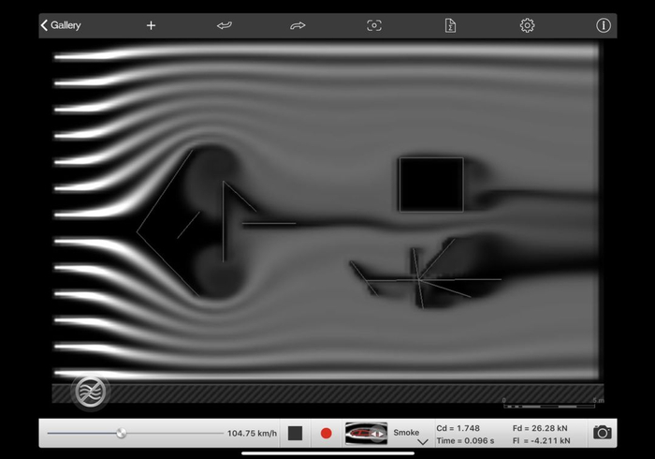
Task: Expand the Smoke visualization dropdown
Action: pyautogui.click(x=412, y=434)
